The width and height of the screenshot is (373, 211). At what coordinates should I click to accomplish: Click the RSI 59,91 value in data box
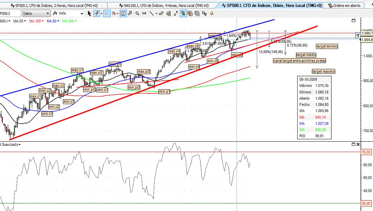click(319, 136)
